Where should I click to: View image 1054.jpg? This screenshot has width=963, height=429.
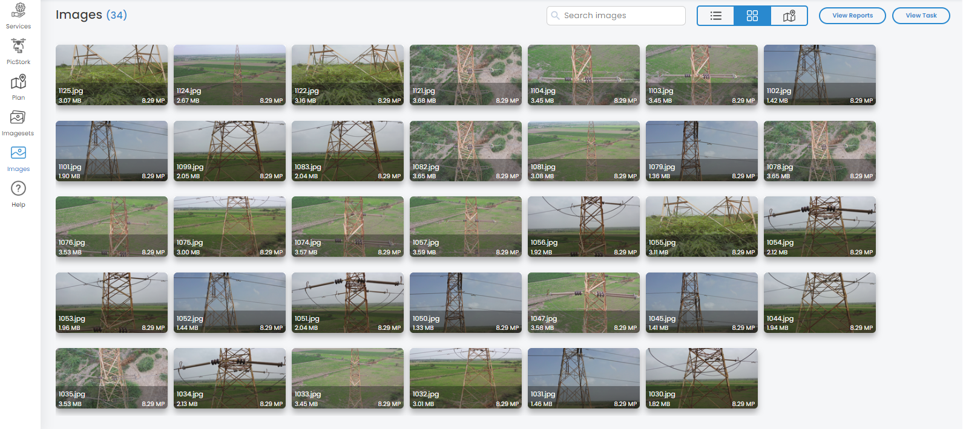pos(820,227)
